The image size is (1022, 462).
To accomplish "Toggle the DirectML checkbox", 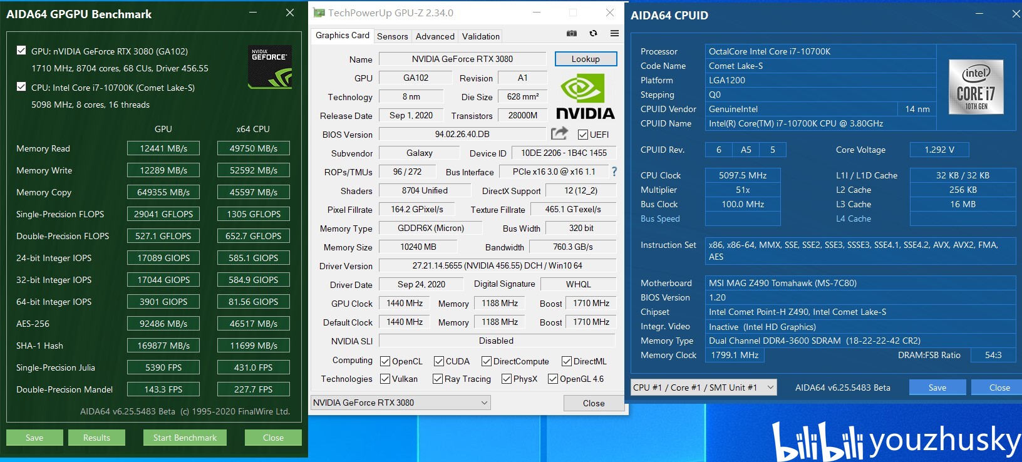I will coord(567,361).
